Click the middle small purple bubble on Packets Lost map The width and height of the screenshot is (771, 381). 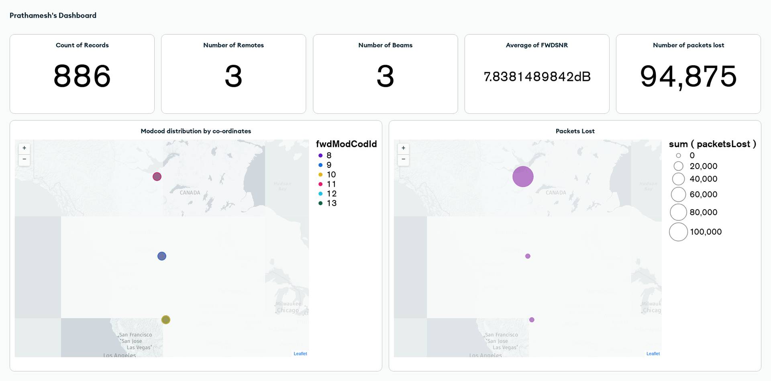[x=528, y=256]
